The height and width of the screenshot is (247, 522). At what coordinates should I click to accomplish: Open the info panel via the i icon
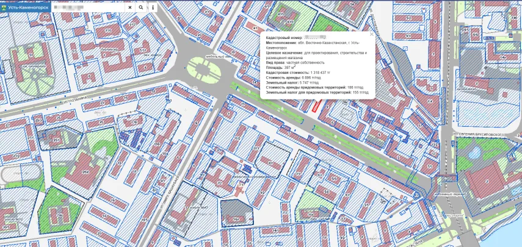tap(153, 7)
